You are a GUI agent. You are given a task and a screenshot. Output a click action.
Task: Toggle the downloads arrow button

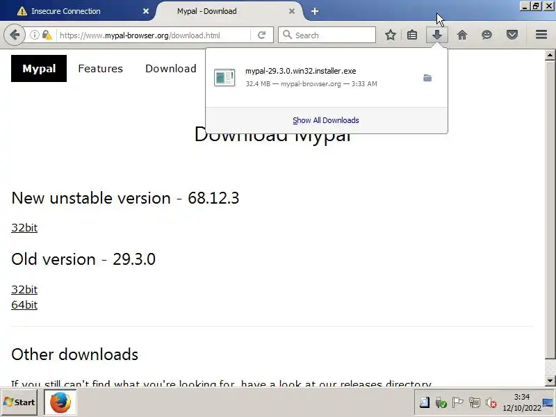point(437,35)
